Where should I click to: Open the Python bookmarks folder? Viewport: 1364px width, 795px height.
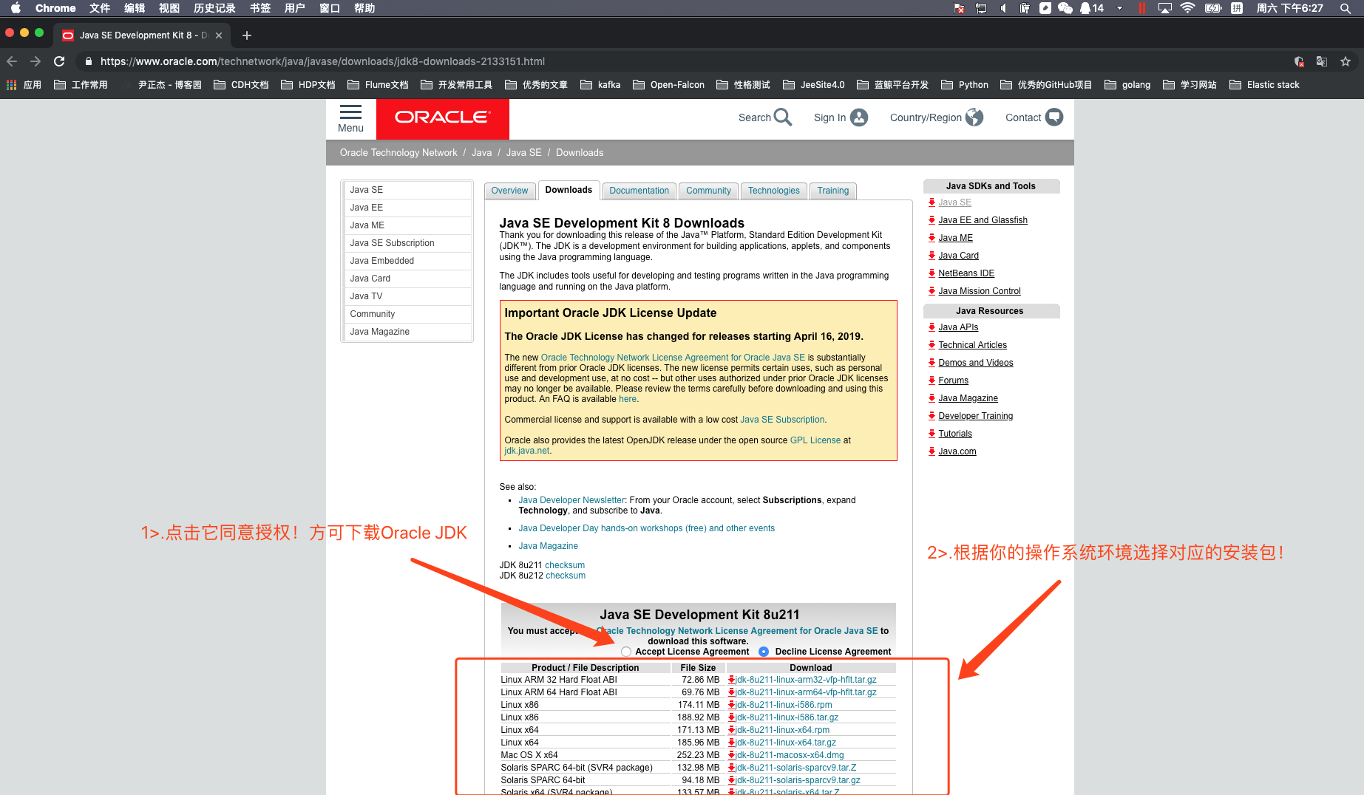(x=965, y=85)
